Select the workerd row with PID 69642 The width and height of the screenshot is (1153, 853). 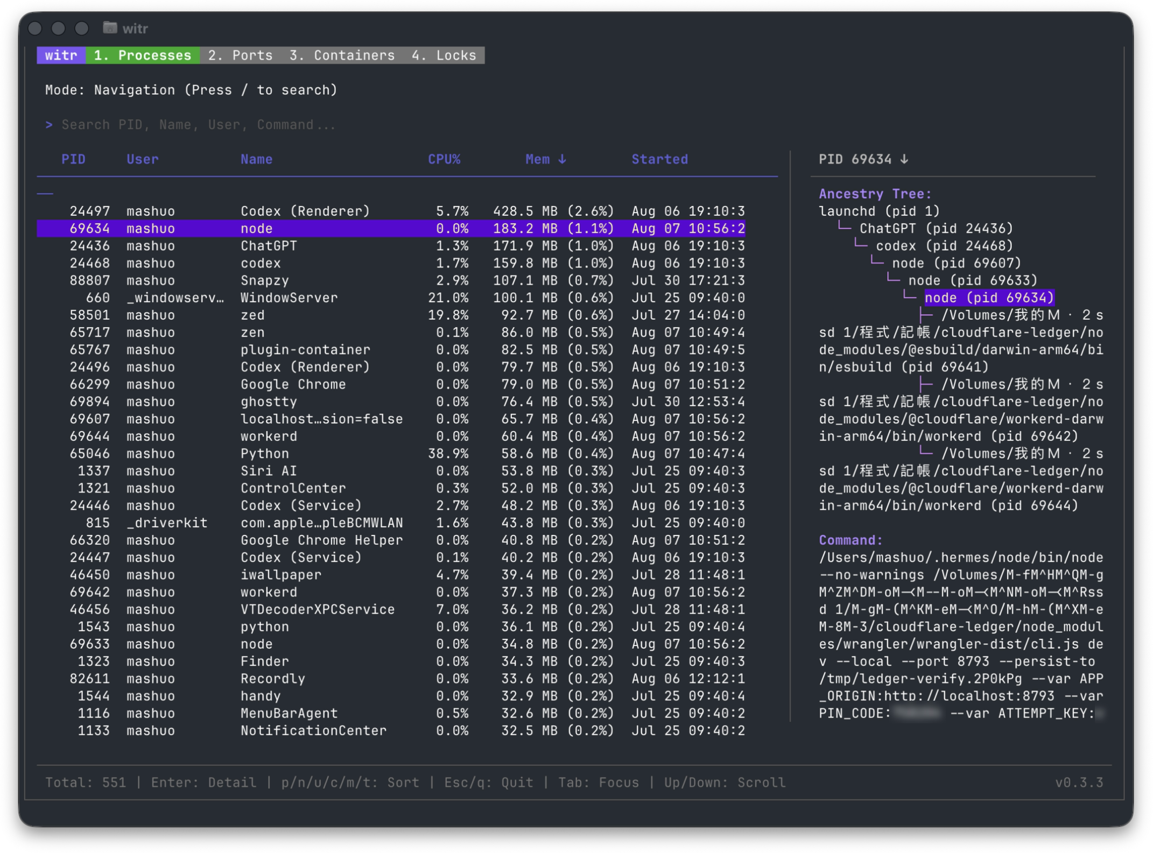click(x=391, y=592)
